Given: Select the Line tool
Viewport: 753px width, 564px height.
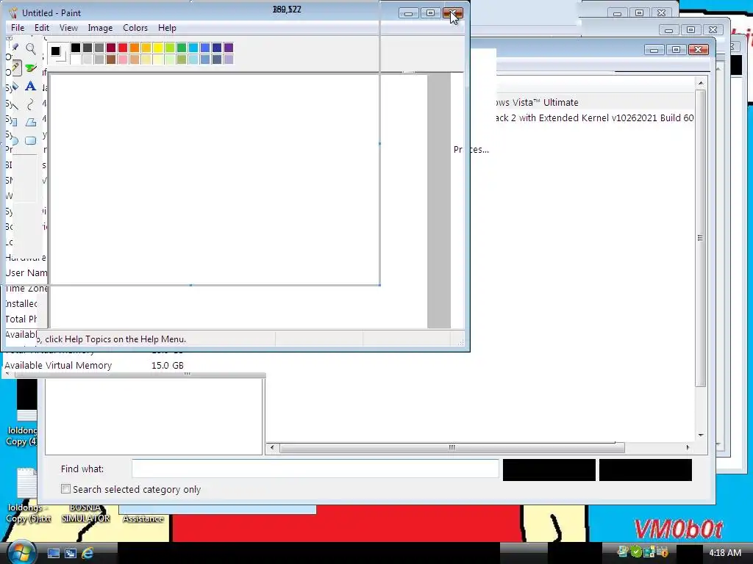Looking at the screenshot, I should coord(15,104).
